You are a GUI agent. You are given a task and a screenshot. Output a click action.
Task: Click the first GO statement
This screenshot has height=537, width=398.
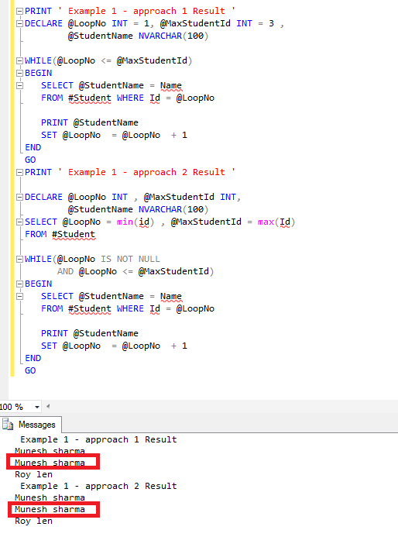coord(30,160)
